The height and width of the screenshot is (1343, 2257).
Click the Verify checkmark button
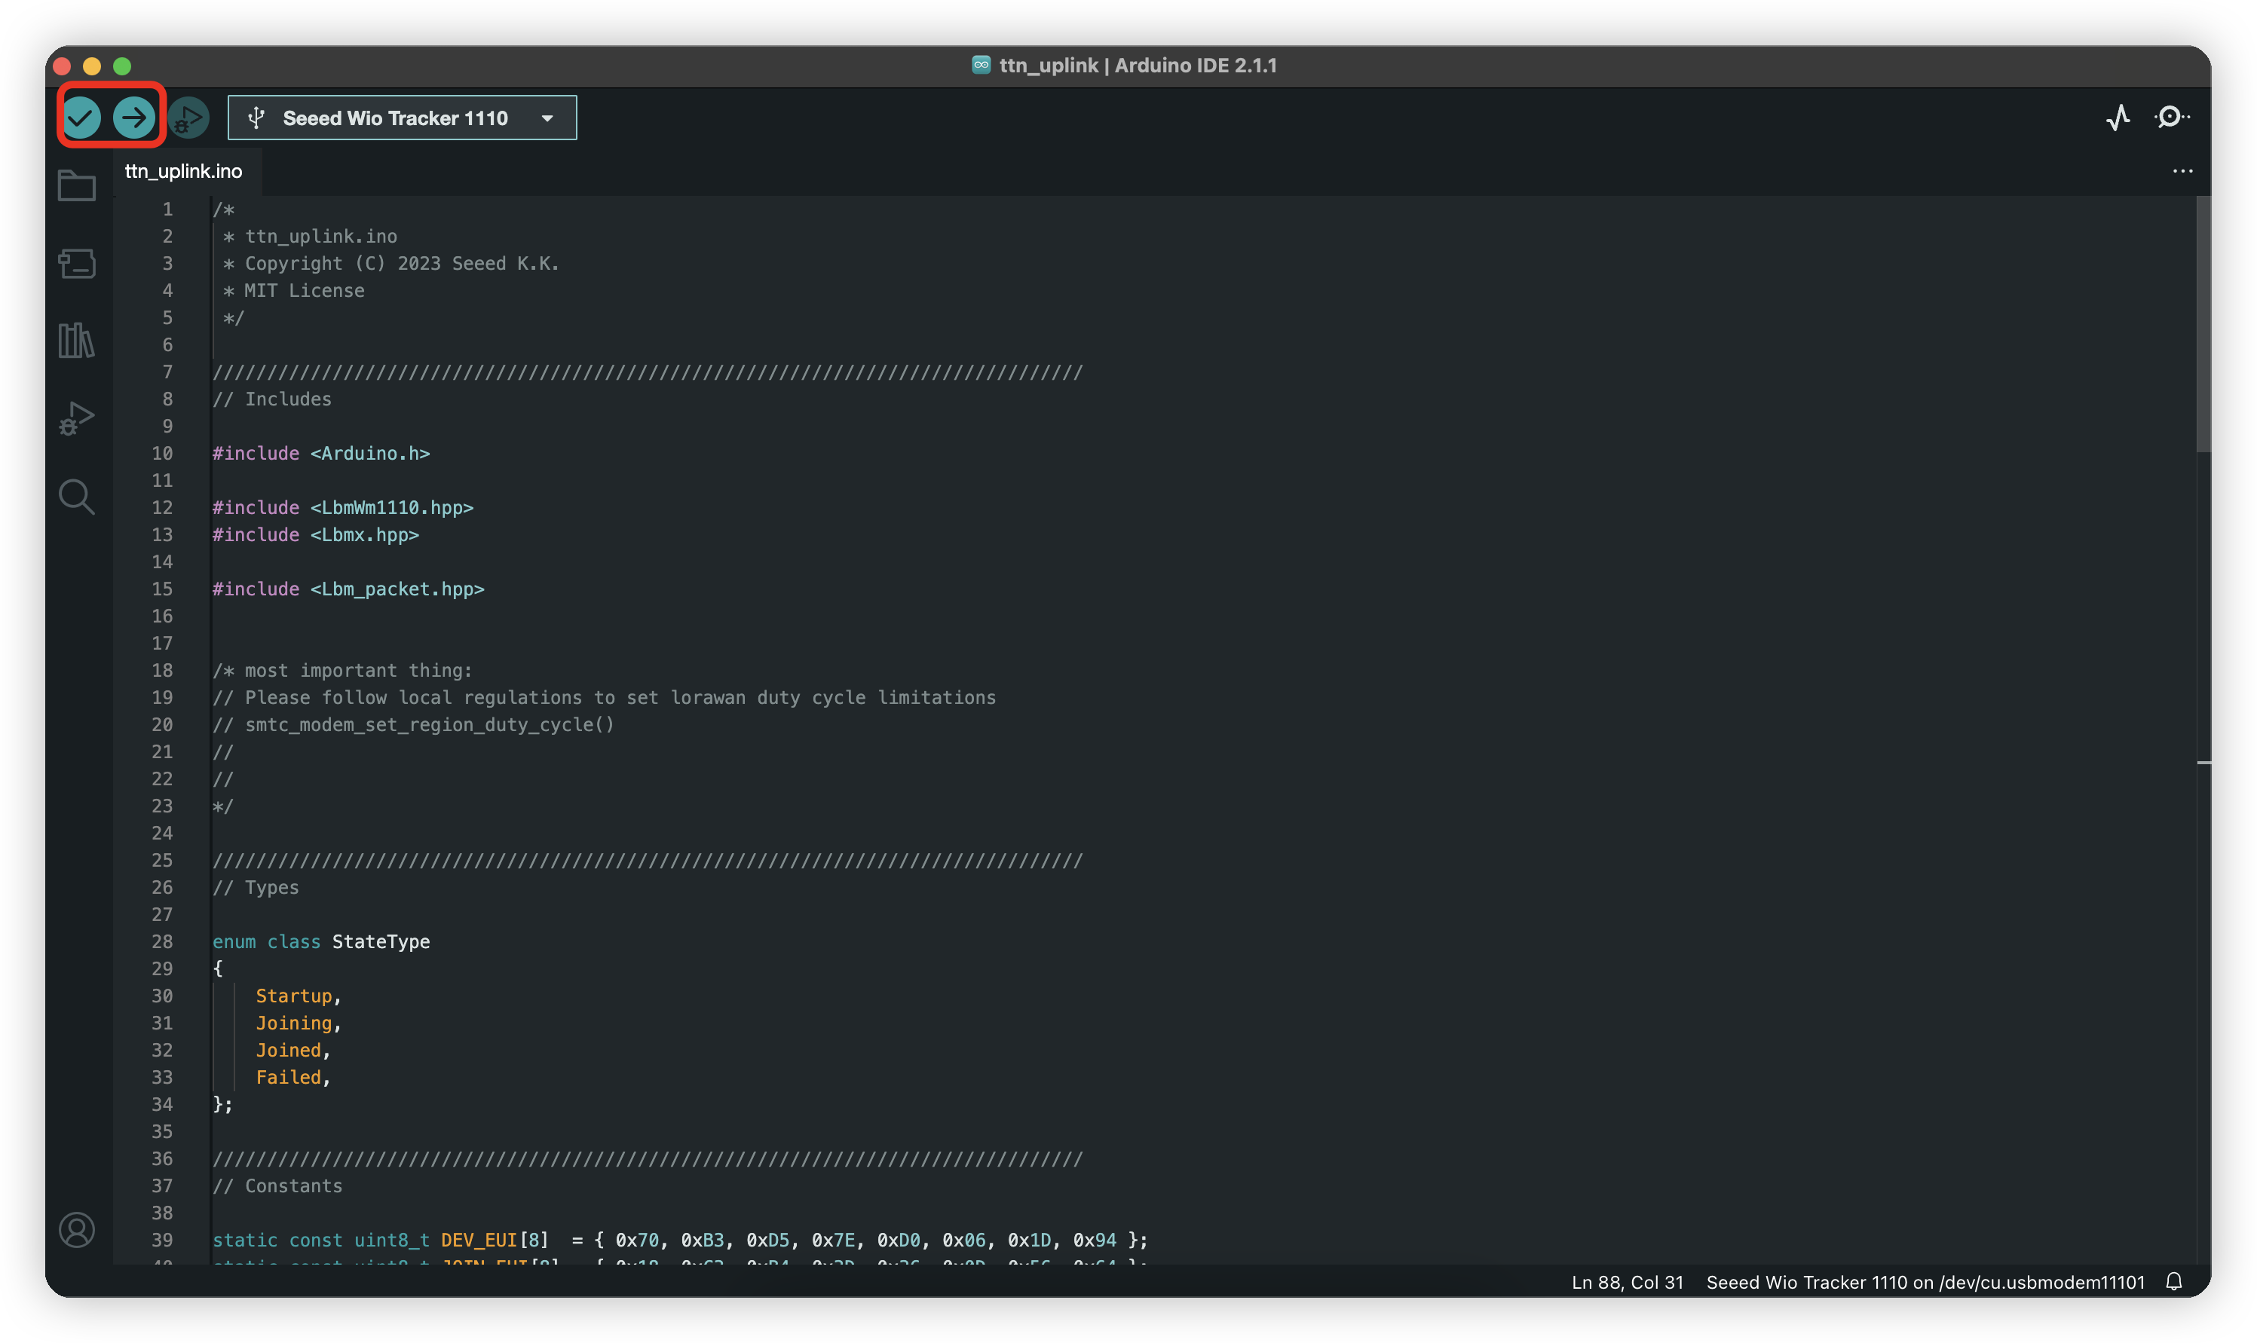(x=81, y=118)
